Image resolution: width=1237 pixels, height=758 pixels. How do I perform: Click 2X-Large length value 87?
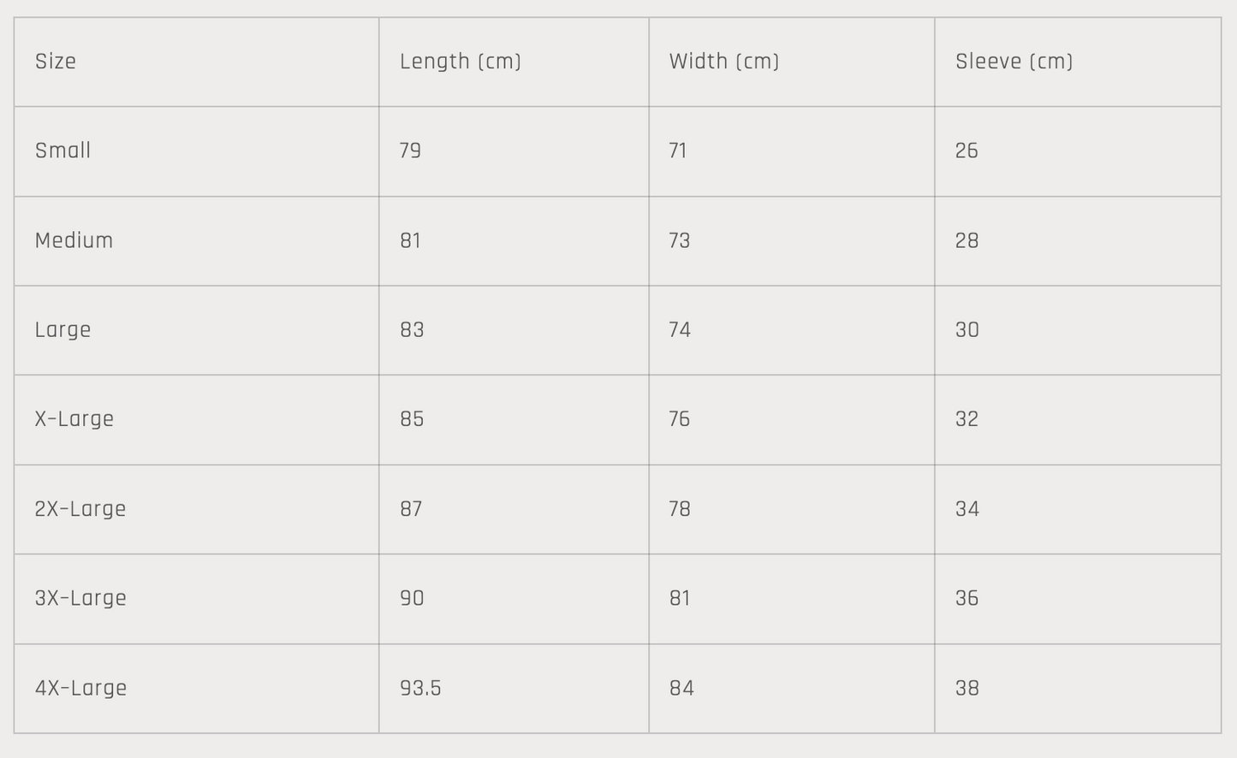pyautogui.click(x=411, y=509)
